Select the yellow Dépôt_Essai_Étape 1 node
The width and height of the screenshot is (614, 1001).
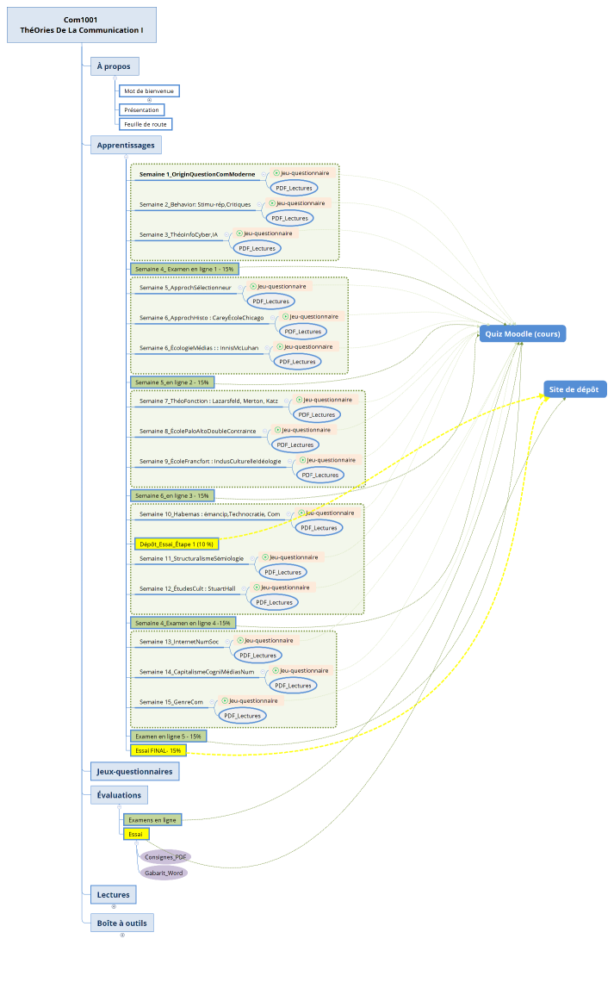click(x=177, y=544)
